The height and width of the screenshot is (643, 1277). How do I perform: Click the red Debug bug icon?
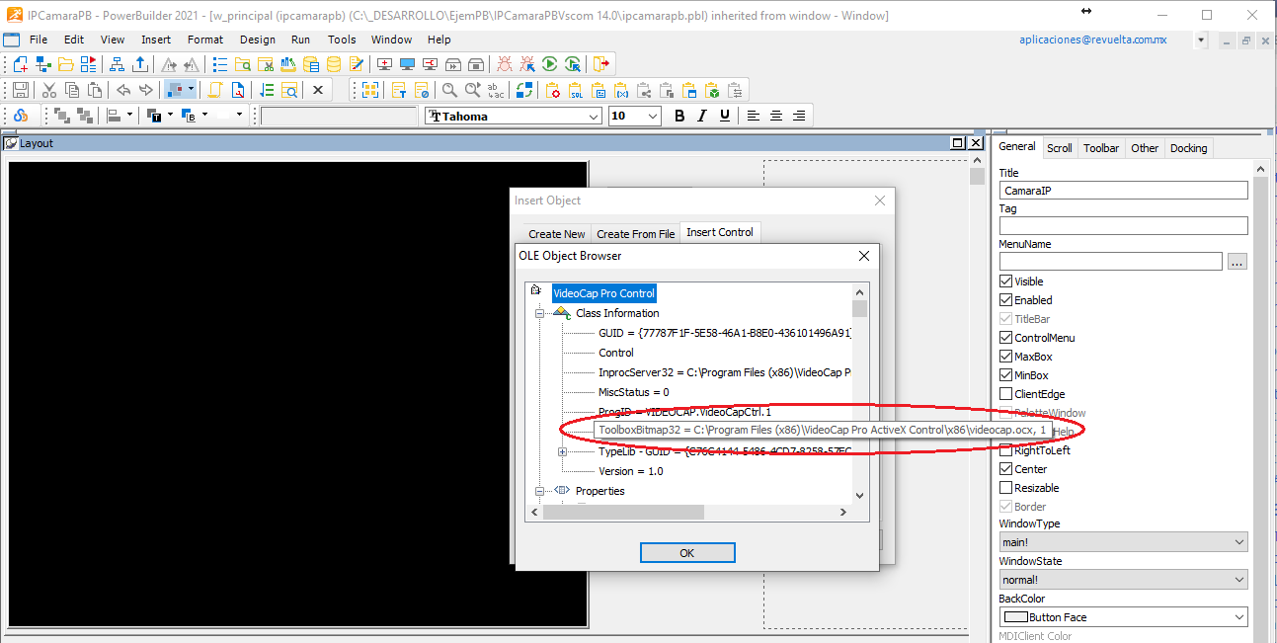[504, 64]
